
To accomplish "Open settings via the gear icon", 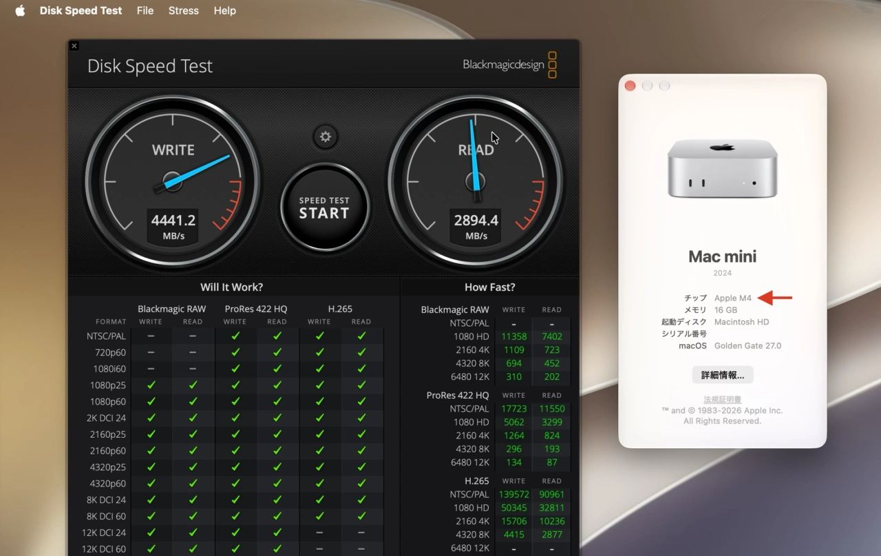I will tap(326, 137).
